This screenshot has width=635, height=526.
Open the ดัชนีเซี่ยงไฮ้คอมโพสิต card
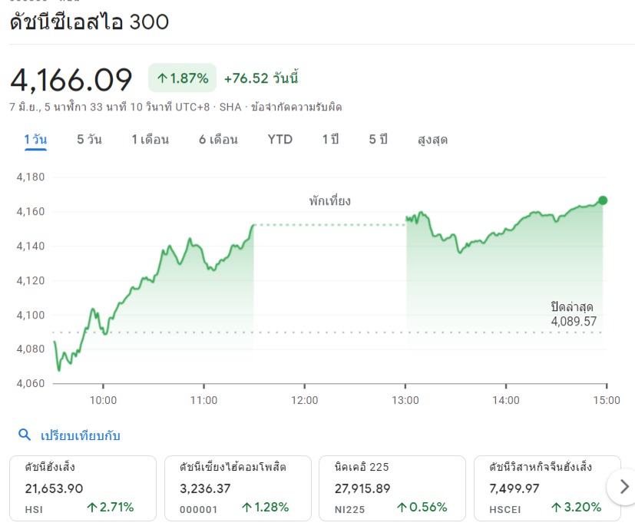point(237,487)
